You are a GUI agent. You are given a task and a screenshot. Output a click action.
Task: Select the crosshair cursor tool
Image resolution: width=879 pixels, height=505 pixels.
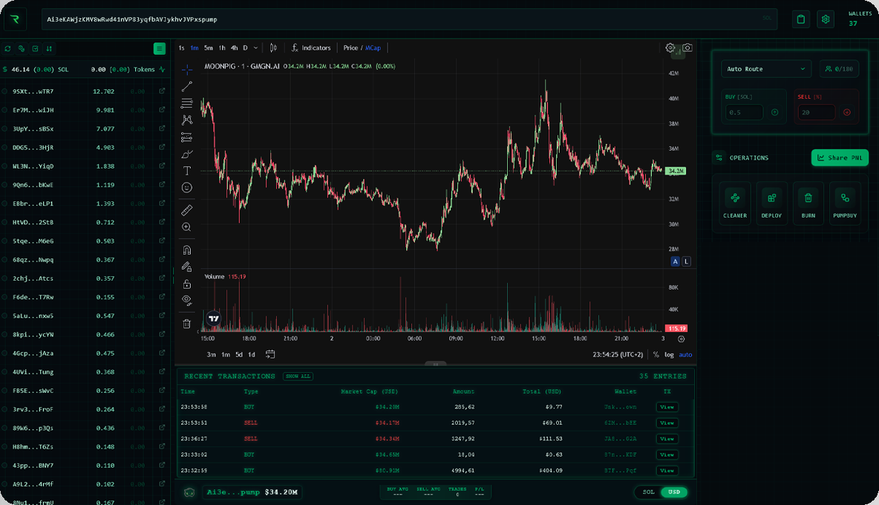point(186,70)
